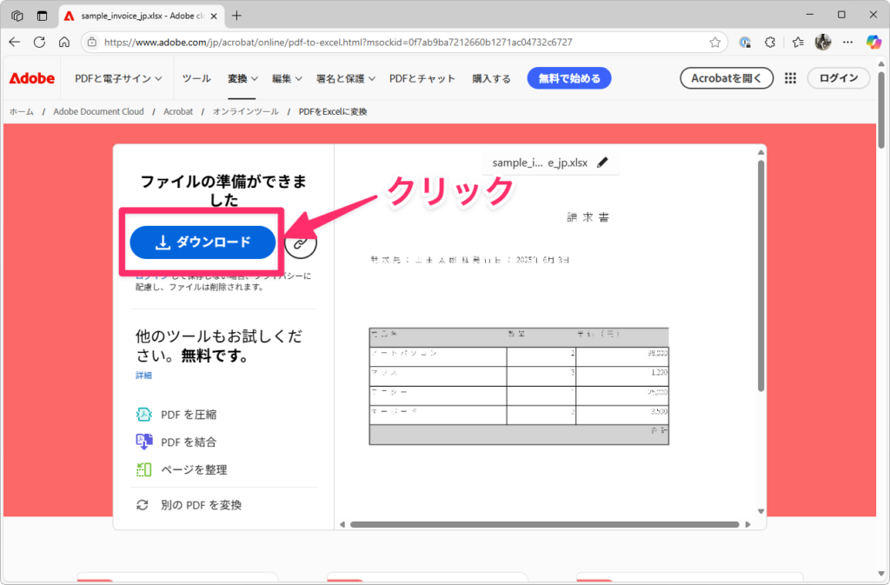Image resolution: width=890 pixels, height=585 pixels.
Task: Click the preview scroll down arrow
Action: [x=761, y=511]
